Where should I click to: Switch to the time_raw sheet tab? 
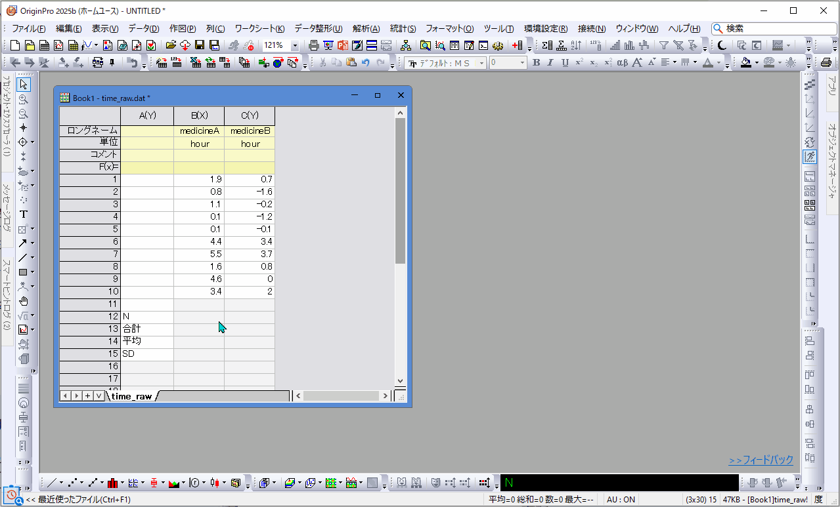point(131,396)
